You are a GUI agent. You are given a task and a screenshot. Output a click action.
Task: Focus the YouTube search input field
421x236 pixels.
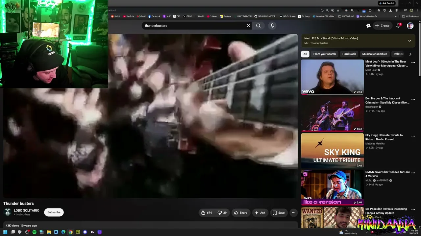[x=194, y=26]
